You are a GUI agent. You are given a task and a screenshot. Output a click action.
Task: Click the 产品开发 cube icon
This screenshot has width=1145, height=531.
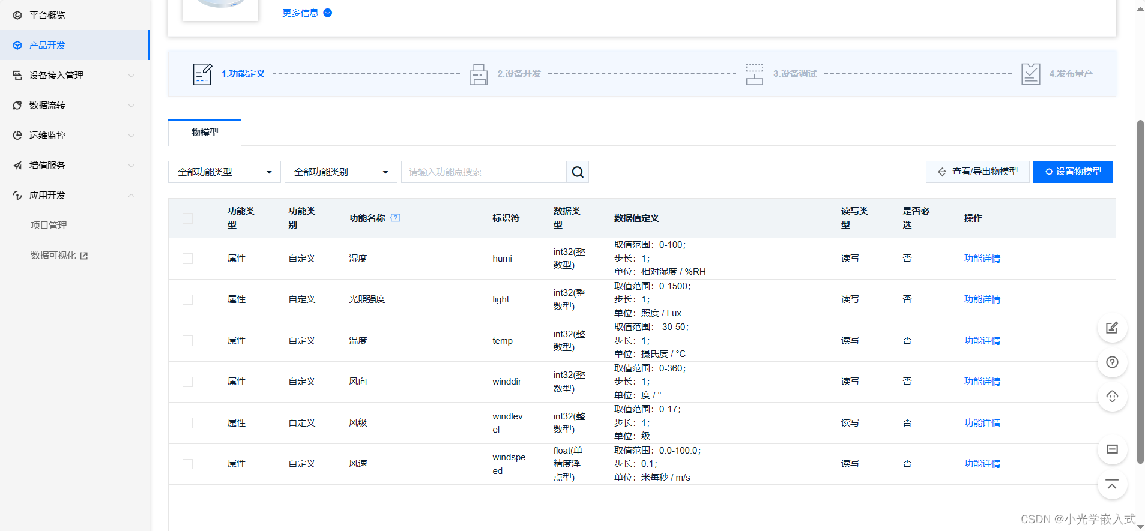(x=17, y=45)
